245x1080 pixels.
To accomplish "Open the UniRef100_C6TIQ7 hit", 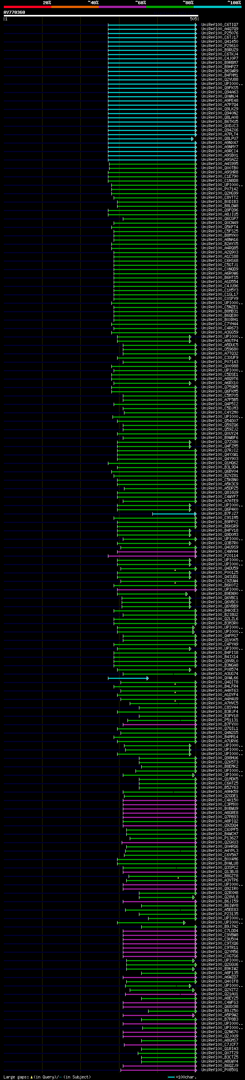I will click(x=219, y=25).
